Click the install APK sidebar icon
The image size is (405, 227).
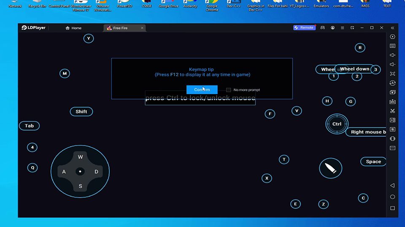[x=392, y=102]
